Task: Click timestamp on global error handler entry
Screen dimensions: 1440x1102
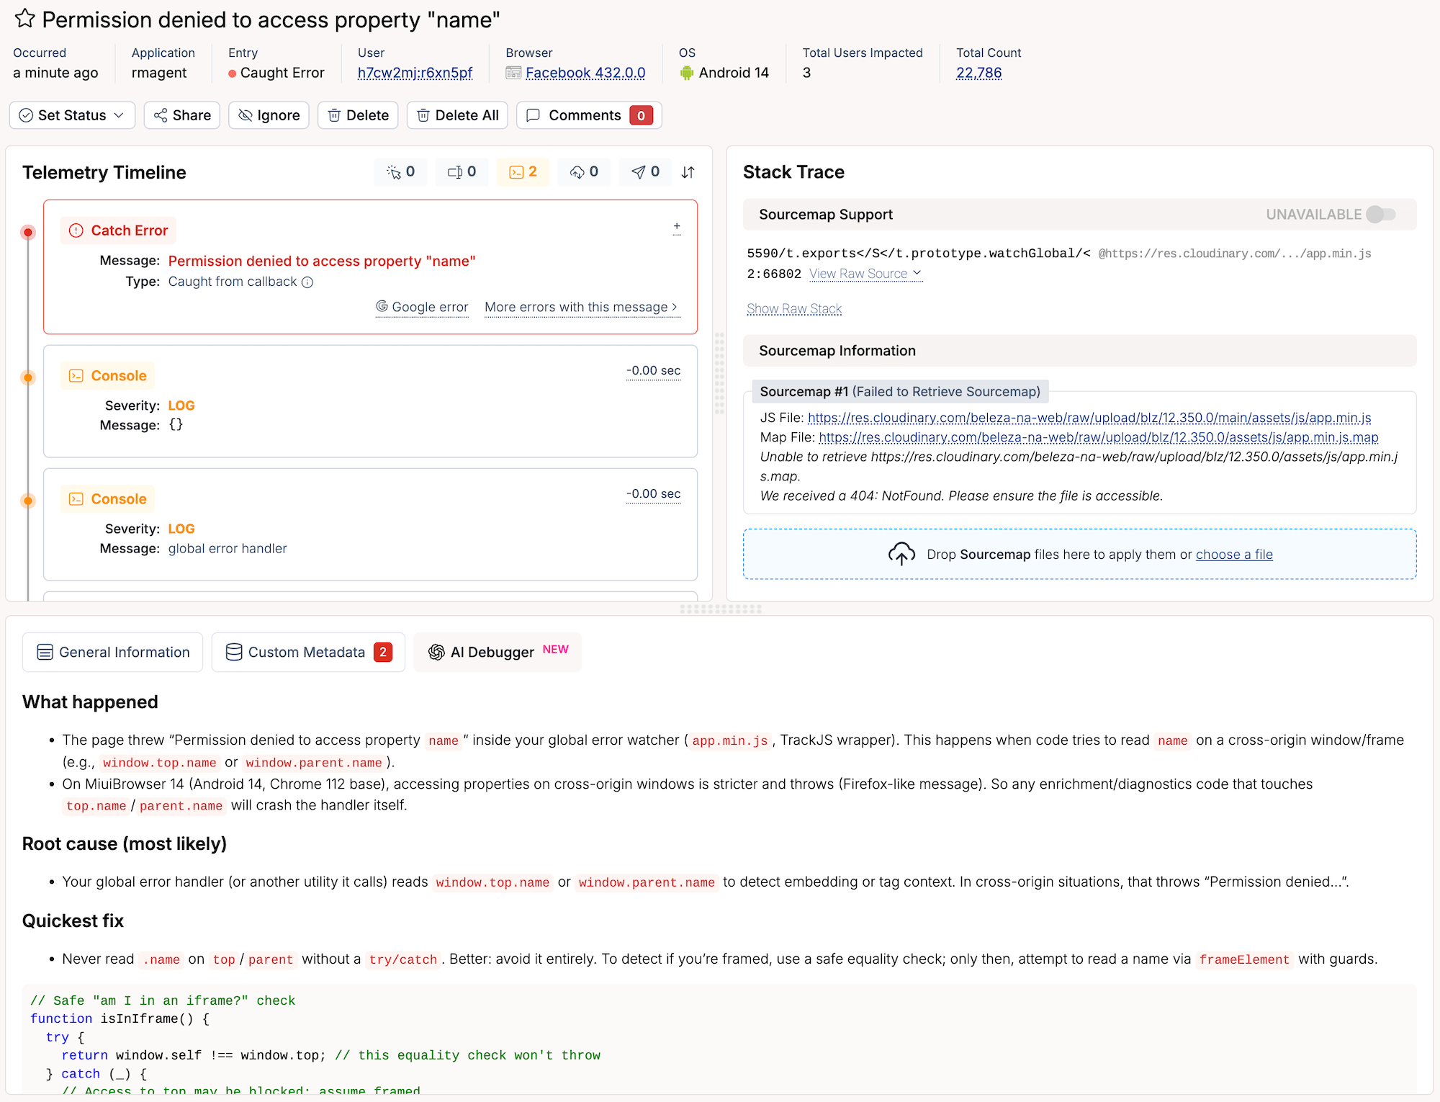Action: (653, 493)
